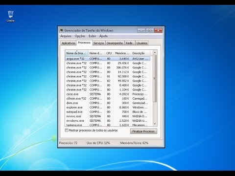The image size is (235, 176).
Task: Click the Processos: 72 status entry
Action: pos(68,143)
